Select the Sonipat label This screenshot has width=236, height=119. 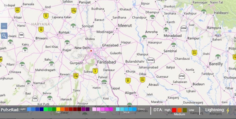[88, 26]
